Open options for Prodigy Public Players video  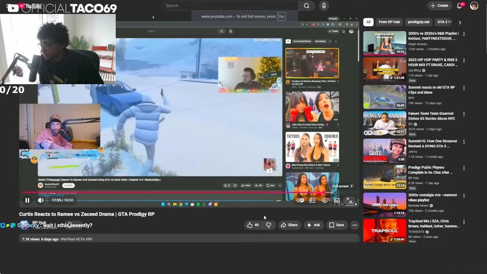(464, 168)
